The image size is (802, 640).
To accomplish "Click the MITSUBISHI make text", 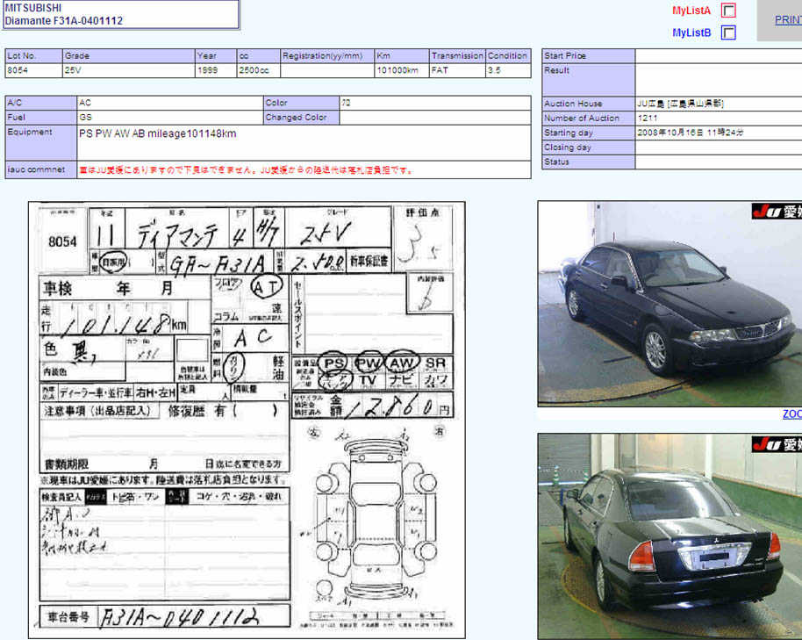I will point(32,8).
